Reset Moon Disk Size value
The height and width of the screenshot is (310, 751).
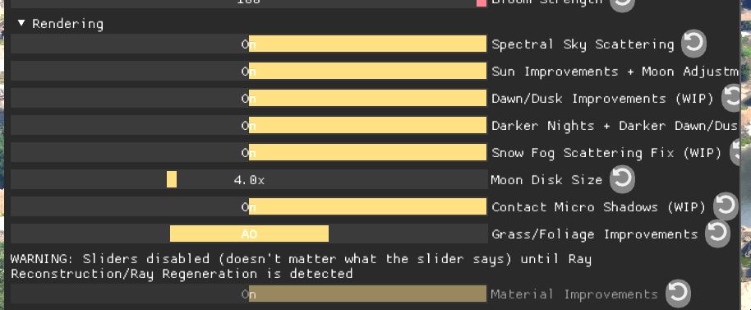[622, 179]
